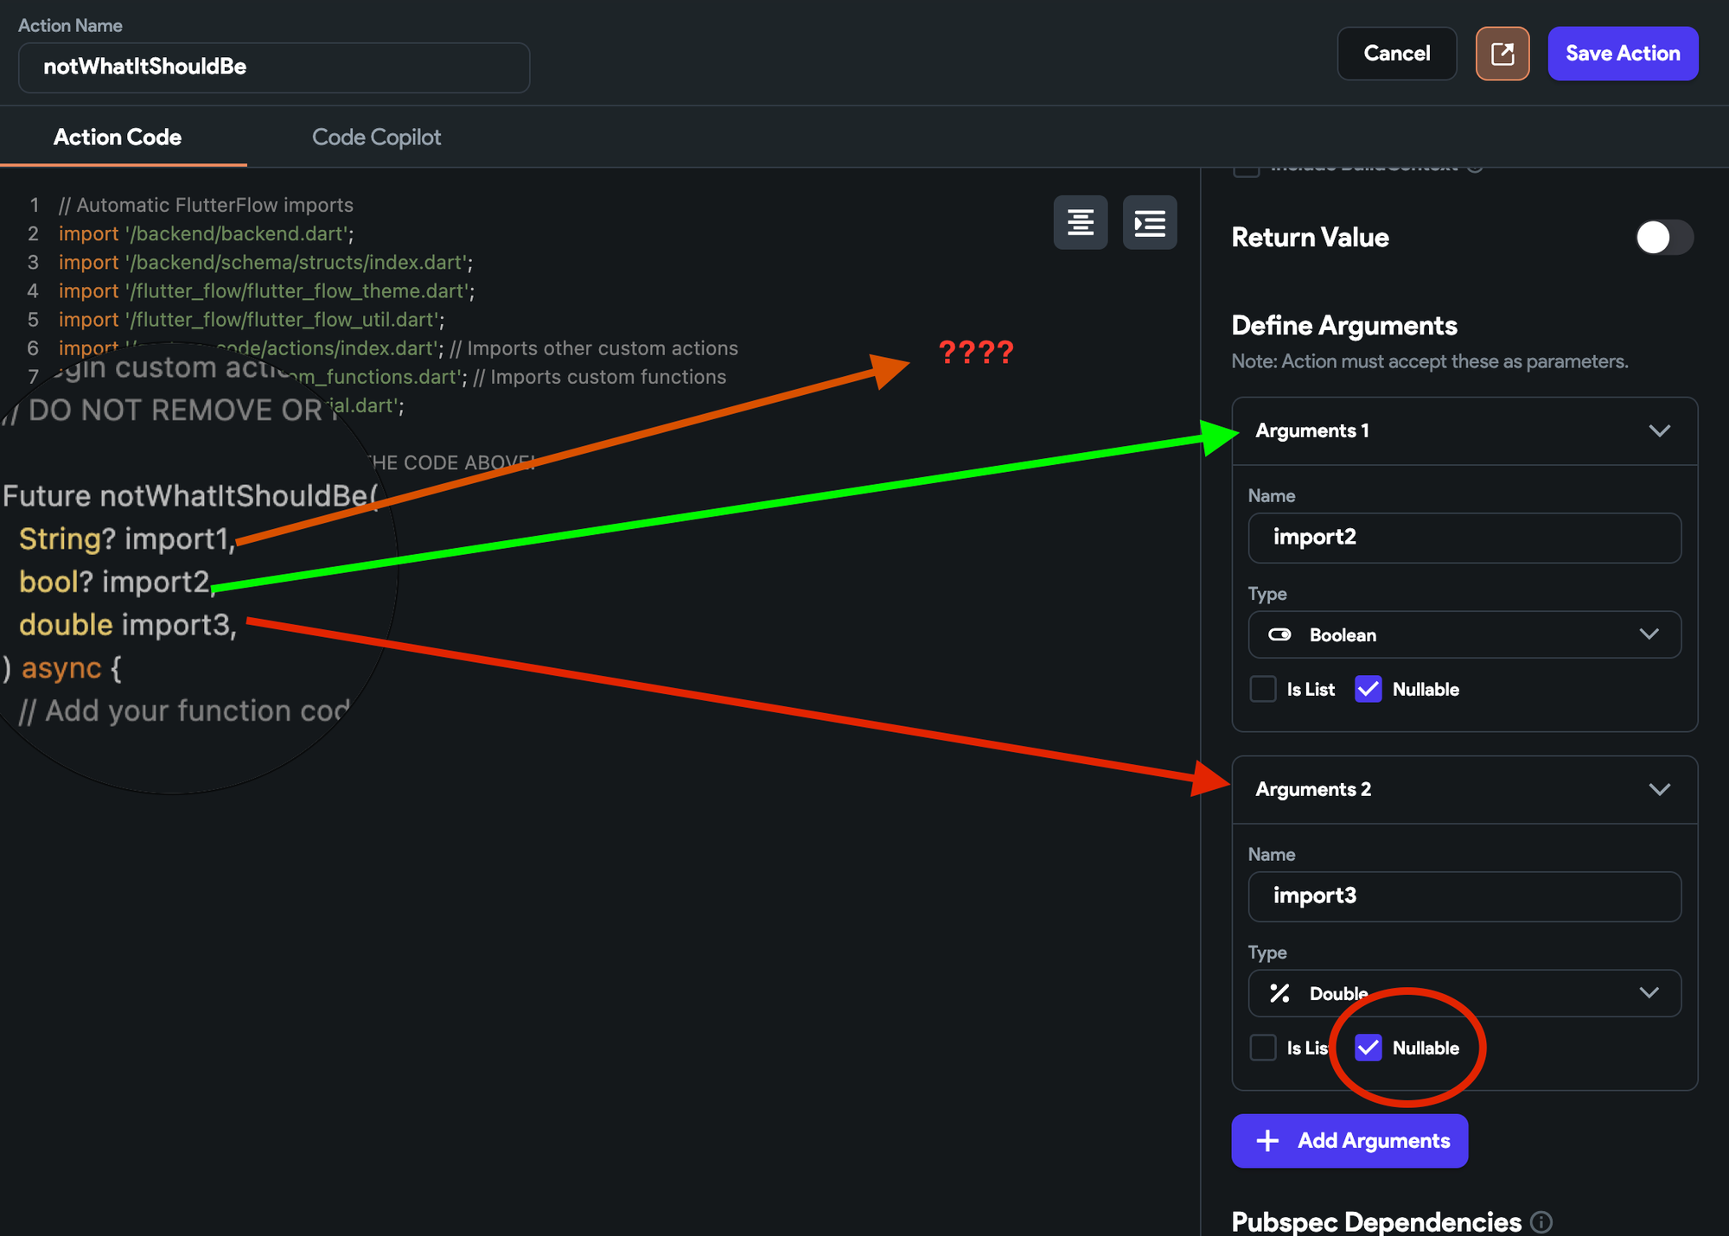Switch to the Action Code tab
Screen dimensions: 1729x1236
point(118,137)
